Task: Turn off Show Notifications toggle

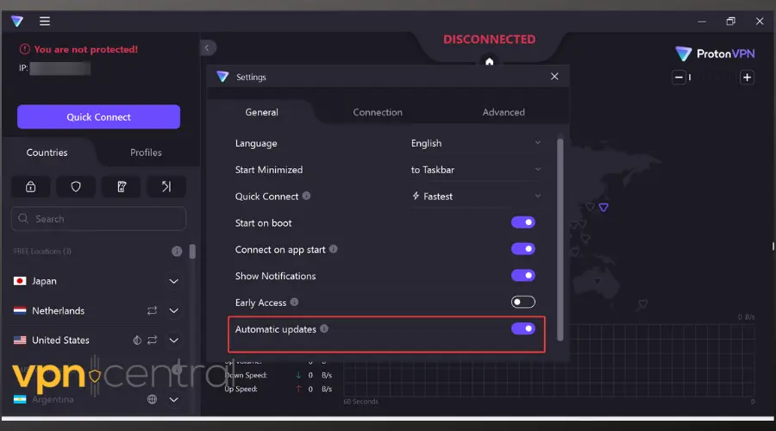Action: pyautogui.click(x=523, y=276)
